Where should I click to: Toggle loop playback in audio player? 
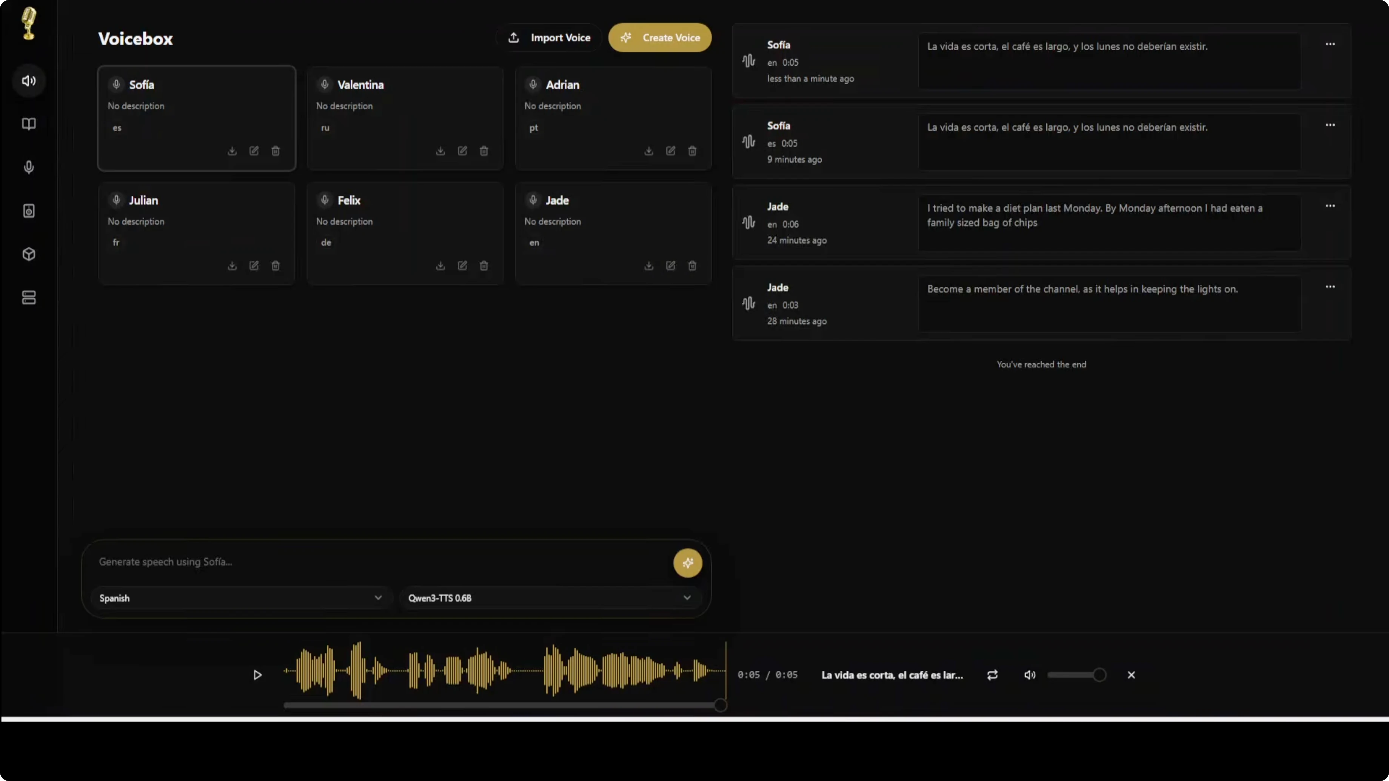992,675
